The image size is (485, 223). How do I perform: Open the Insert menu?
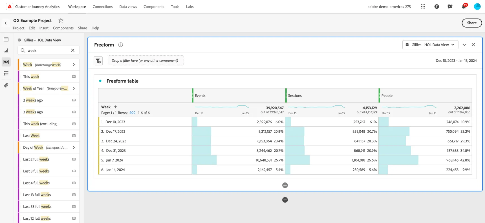(44, 28)
